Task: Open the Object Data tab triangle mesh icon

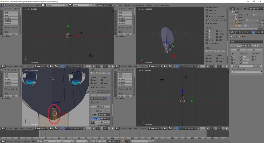Action: [257, 32]
